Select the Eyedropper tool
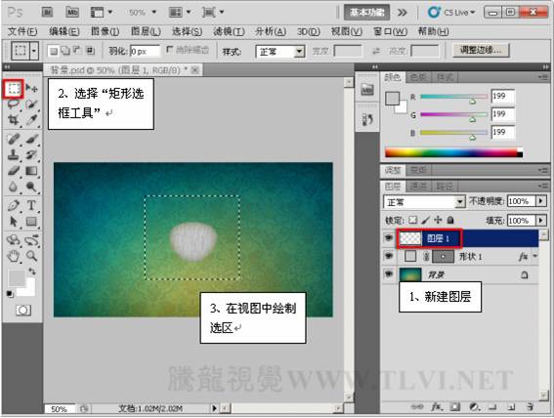The image size is (554, 418). coord(32,120)
